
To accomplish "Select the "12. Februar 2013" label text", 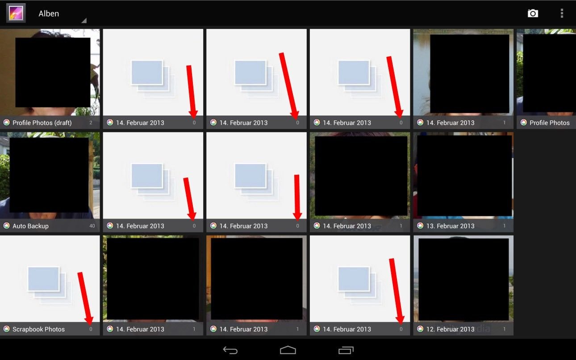I will (x=450, y=329).
